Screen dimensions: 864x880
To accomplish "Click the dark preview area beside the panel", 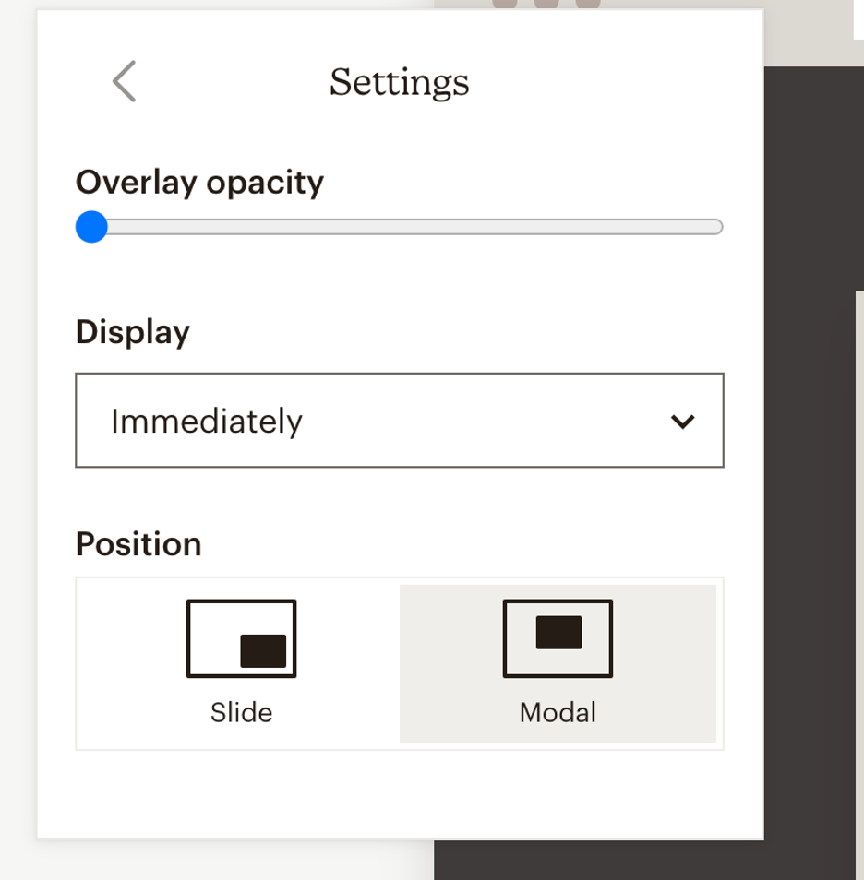I will 812,553.
